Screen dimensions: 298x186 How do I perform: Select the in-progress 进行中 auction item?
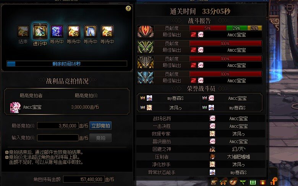coord(40,31)
